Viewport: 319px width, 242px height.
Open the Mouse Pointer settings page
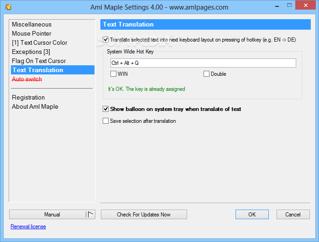click(31, 34)
